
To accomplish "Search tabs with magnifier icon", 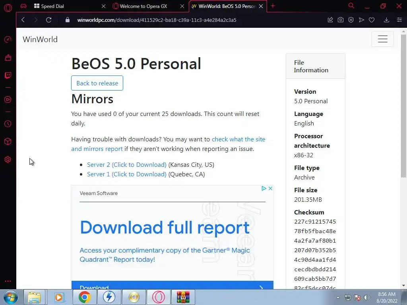I will 351,6.
